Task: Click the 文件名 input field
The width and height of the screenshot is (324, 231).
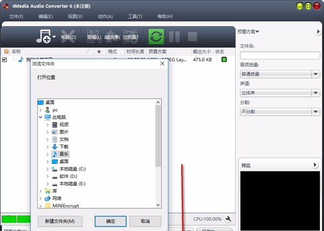Action: [x=280, y=55]
